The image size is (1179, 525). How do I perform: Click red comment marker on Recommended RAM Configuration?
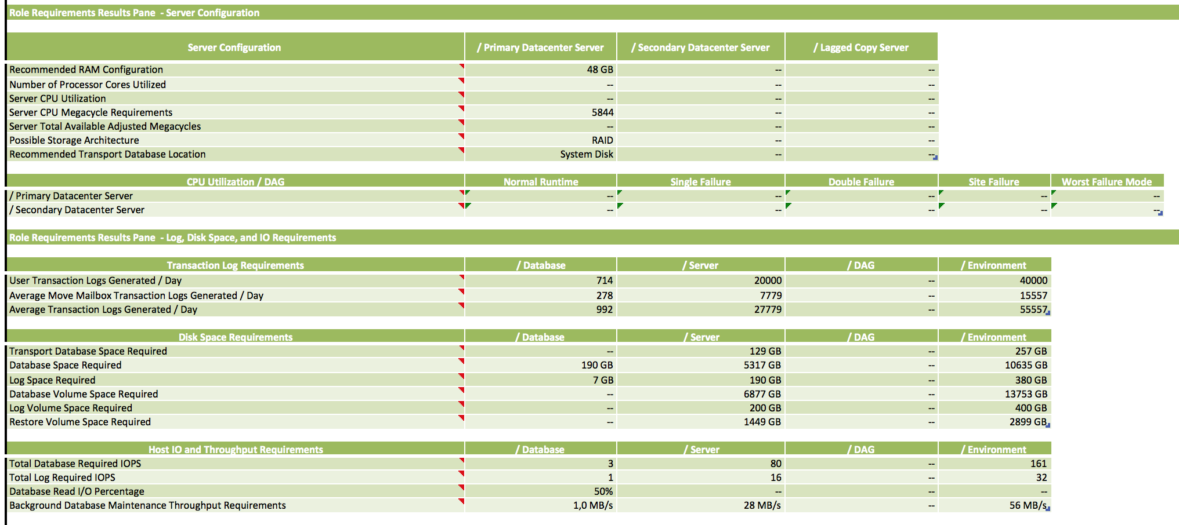pyautogui.click(x=462, y=67)
